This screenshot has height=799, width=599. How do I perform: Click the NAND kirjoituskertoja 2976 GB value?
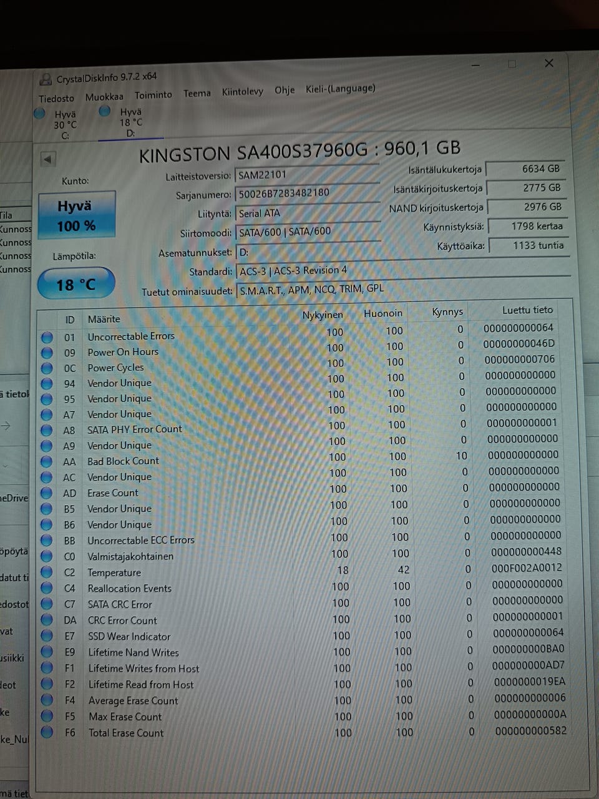click(x=527, y=207)
